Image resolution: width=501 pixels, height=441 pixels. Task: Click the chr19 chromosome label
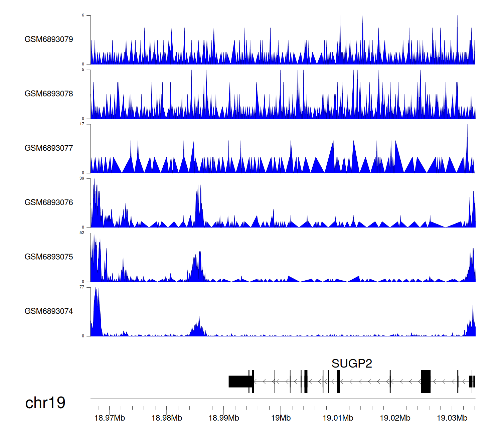coord(45,403)
